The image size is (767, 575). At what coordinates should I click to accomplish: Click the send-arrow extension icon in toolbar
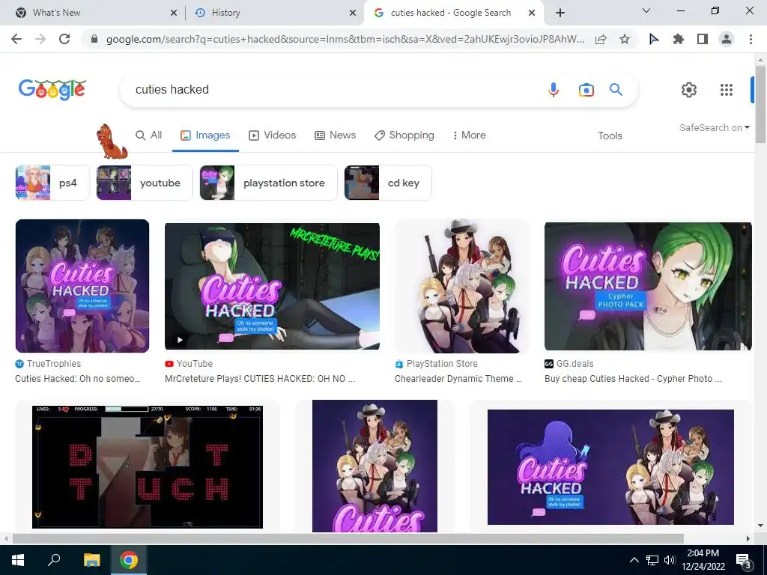654,39
